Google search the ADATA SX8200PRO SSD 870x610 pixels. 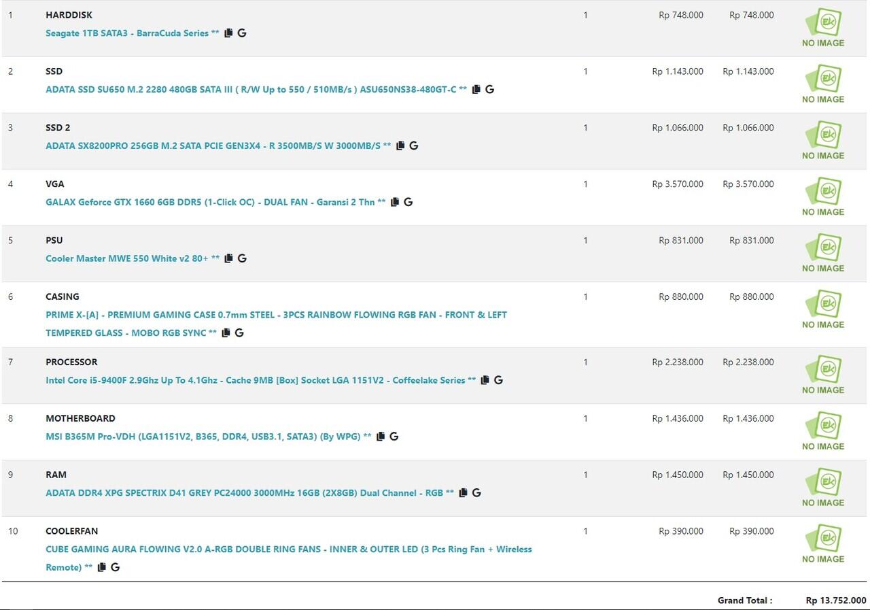pyautogui.click(x=414, y=146)
